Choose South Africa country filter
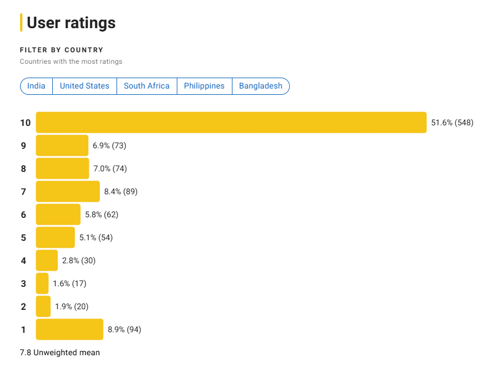 click(146, 86)
